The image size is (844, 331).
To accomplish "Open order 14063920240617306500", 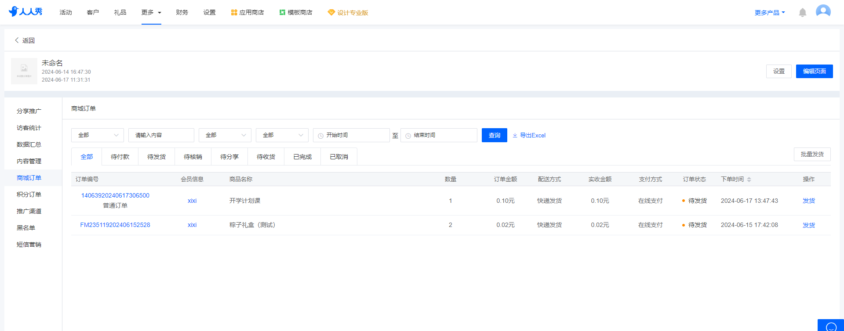I will pyautogui.click(x=115, y=195).
